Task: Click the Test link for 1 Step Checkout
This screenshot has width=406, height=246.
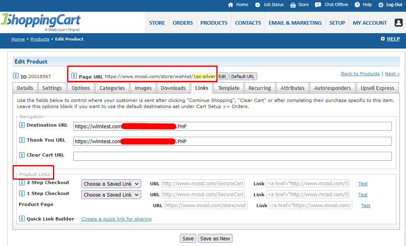Action: pos(363,195)
